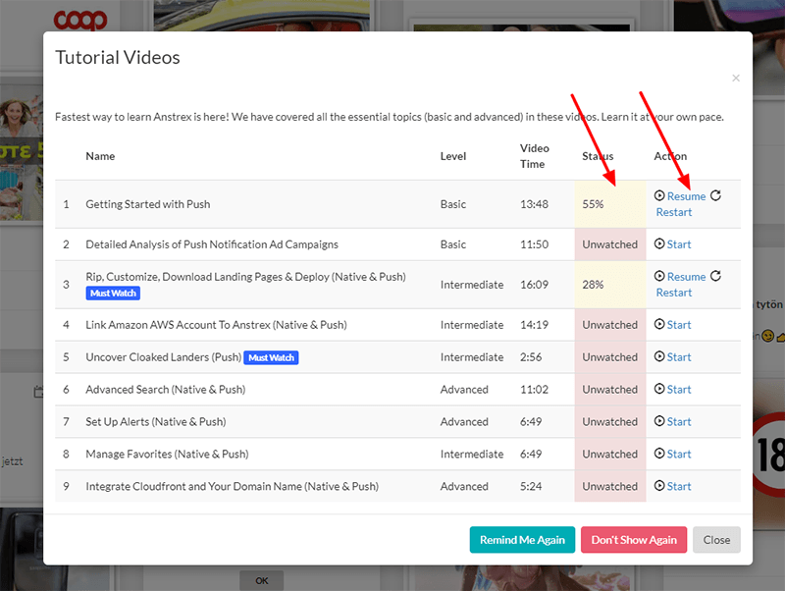Click the circular restart icon in the Rip, Customize row

tap(716, 276)
